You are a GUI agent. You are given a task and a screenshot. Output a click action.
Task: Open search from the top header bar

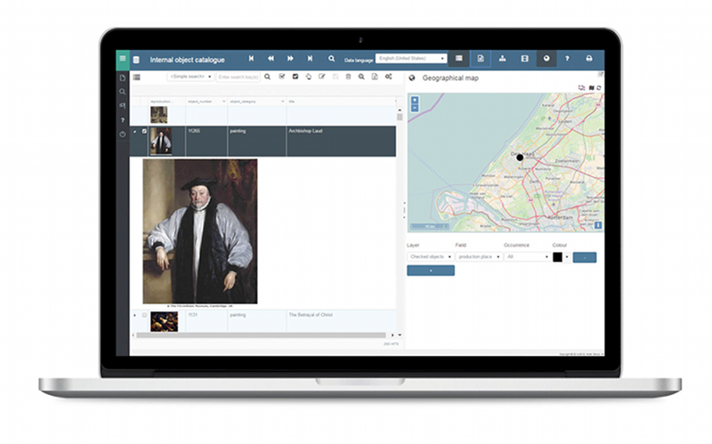tap(331, 59)
